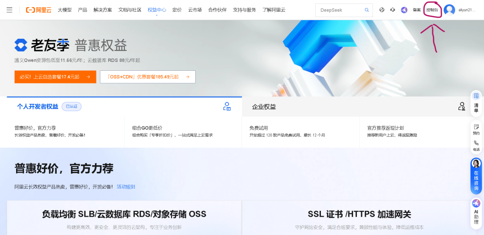
Task: Open the hamburger menu icon
Action: (9, 10)
